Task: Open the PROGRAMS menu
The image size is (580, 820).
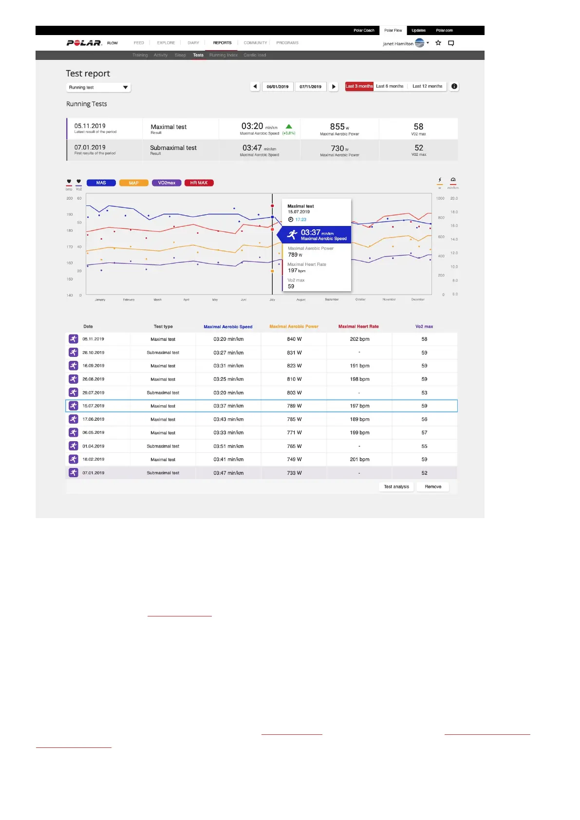Action: (x=287, y=43)
